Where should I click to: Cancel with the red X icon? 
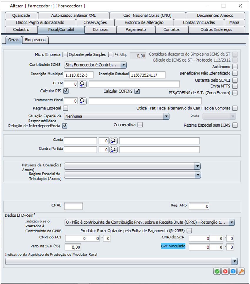(225, 271)
